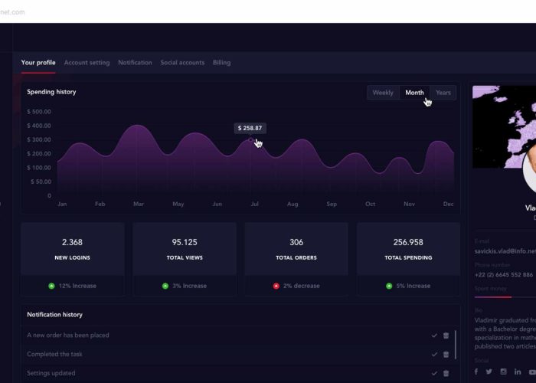Viewport: 536px width, 383px height.
Task: Open the Billing tab
Action: tap(221, 63)
